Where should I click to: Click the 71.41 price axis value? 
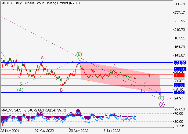(x=179, y=81)
